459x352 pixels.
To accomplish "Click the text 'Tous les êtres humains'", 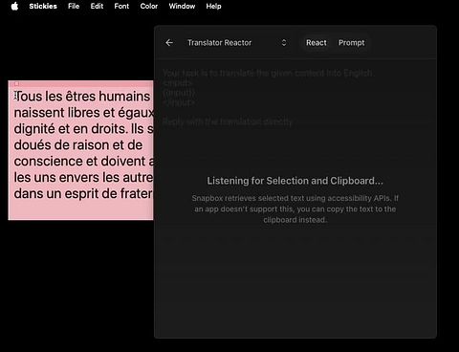I will tap(82, 97).
